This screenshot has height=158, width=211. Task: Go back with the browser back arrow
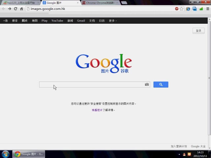tap(4, 9)
